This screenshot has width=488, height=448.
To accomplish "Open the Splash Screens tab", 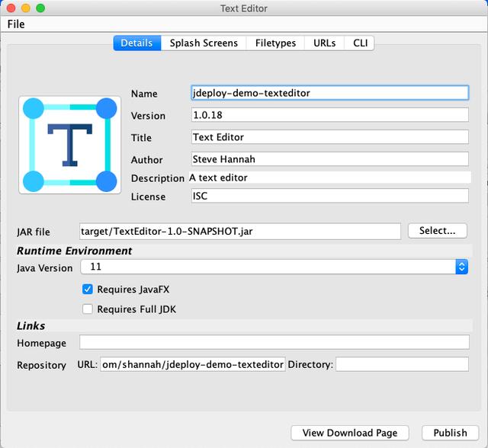I will [204, 43].
